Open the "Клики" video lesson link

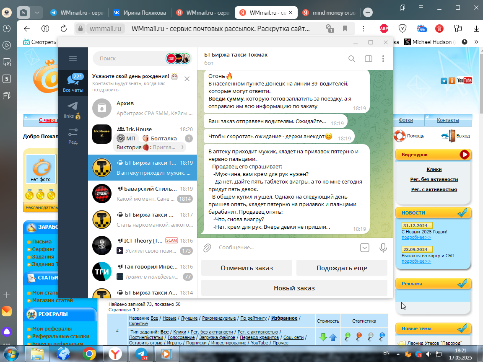(x=434, y=169)
